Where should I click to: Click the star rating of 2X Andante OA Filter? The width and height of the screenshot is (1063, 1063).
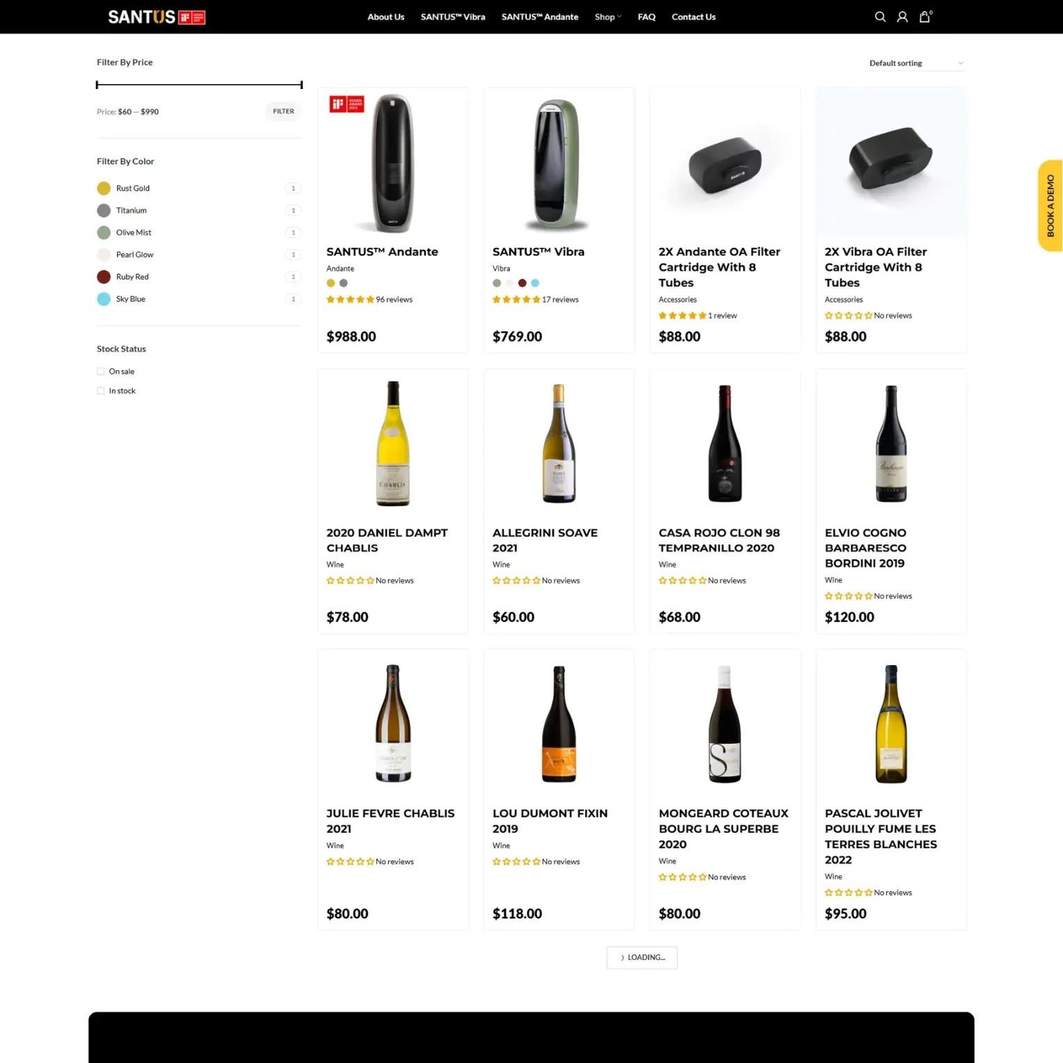pos(682,316)
